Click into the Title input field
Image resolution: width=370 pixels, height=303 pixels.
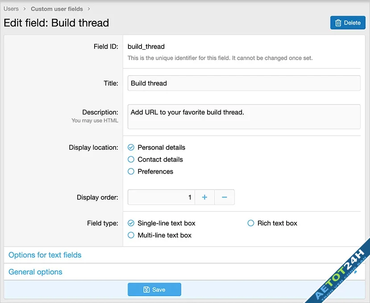coord(244,83)
